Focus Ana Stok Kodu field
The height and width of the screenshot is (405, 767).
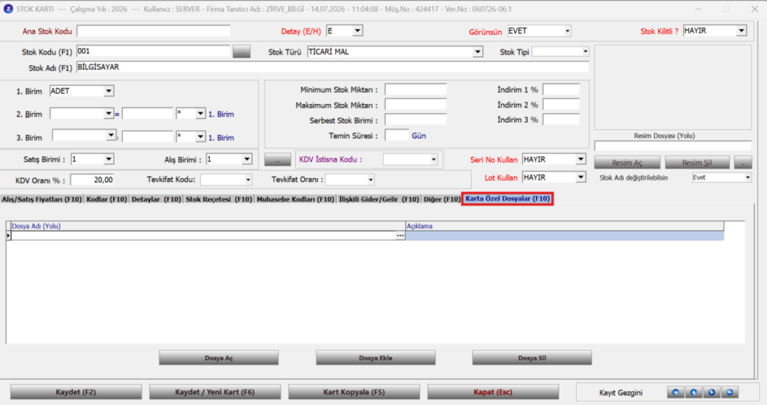point(153,31)
